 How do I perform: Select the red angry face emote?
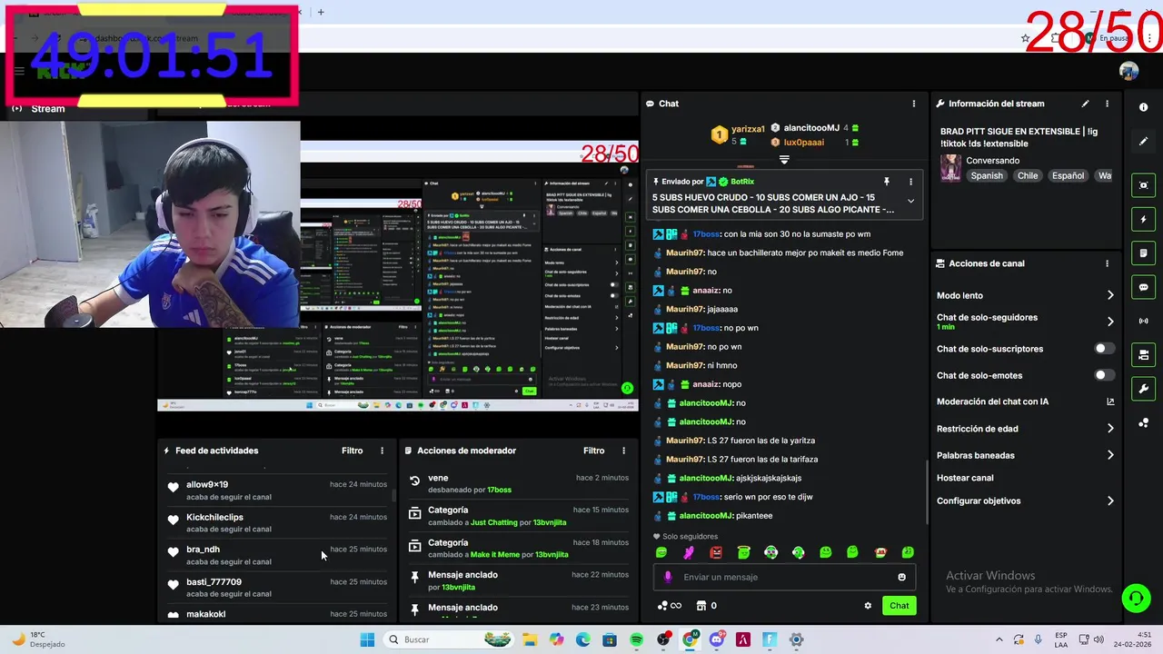[x=716, y=552]
